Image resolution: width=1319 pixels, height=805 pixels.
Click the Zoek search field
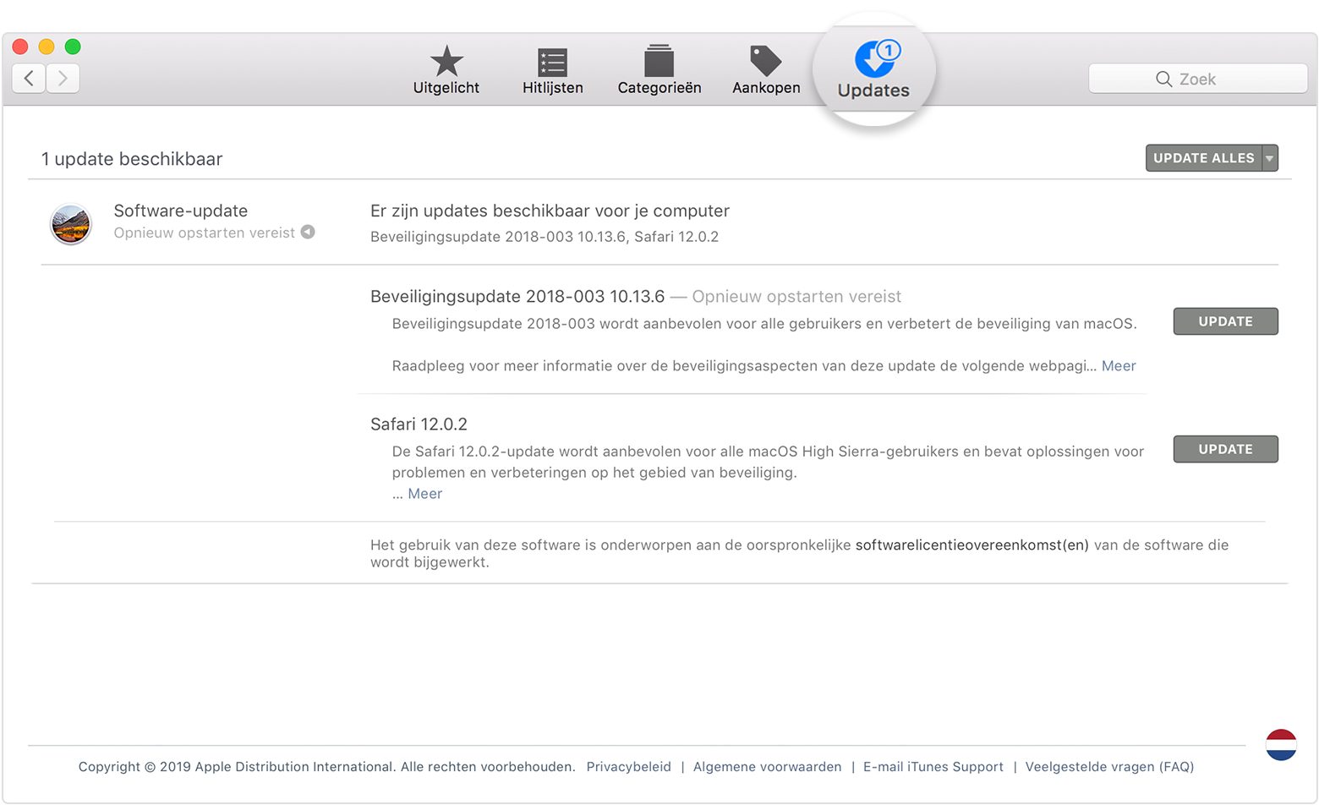click(1197, 79)
